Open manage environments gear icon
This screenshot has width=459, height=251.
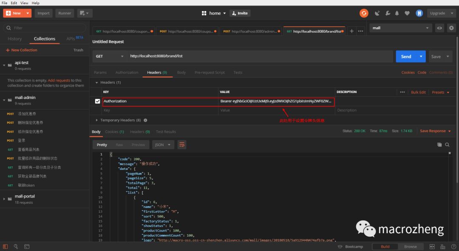451,28
